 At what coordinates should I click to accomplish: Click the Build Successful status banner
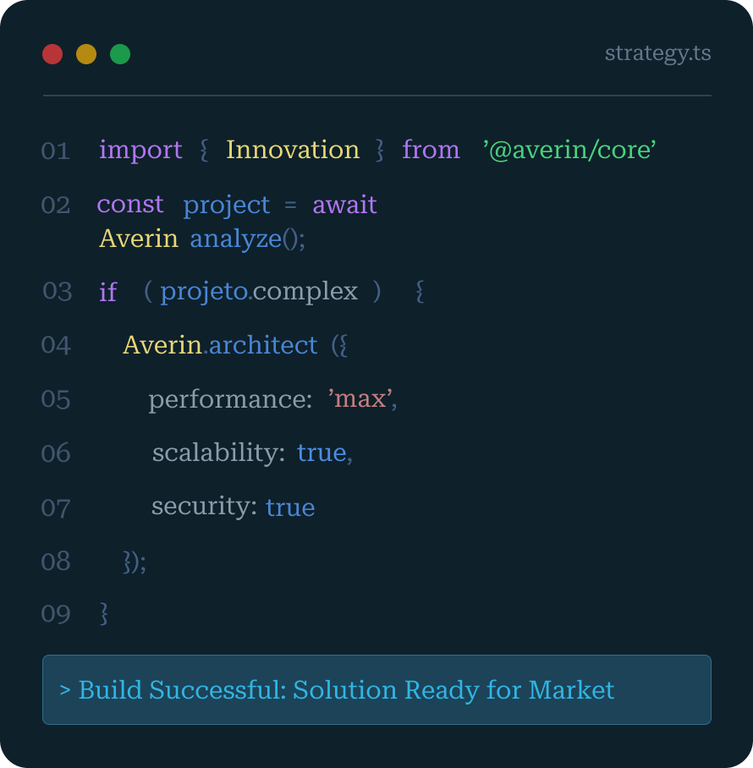tap(376, 689)
